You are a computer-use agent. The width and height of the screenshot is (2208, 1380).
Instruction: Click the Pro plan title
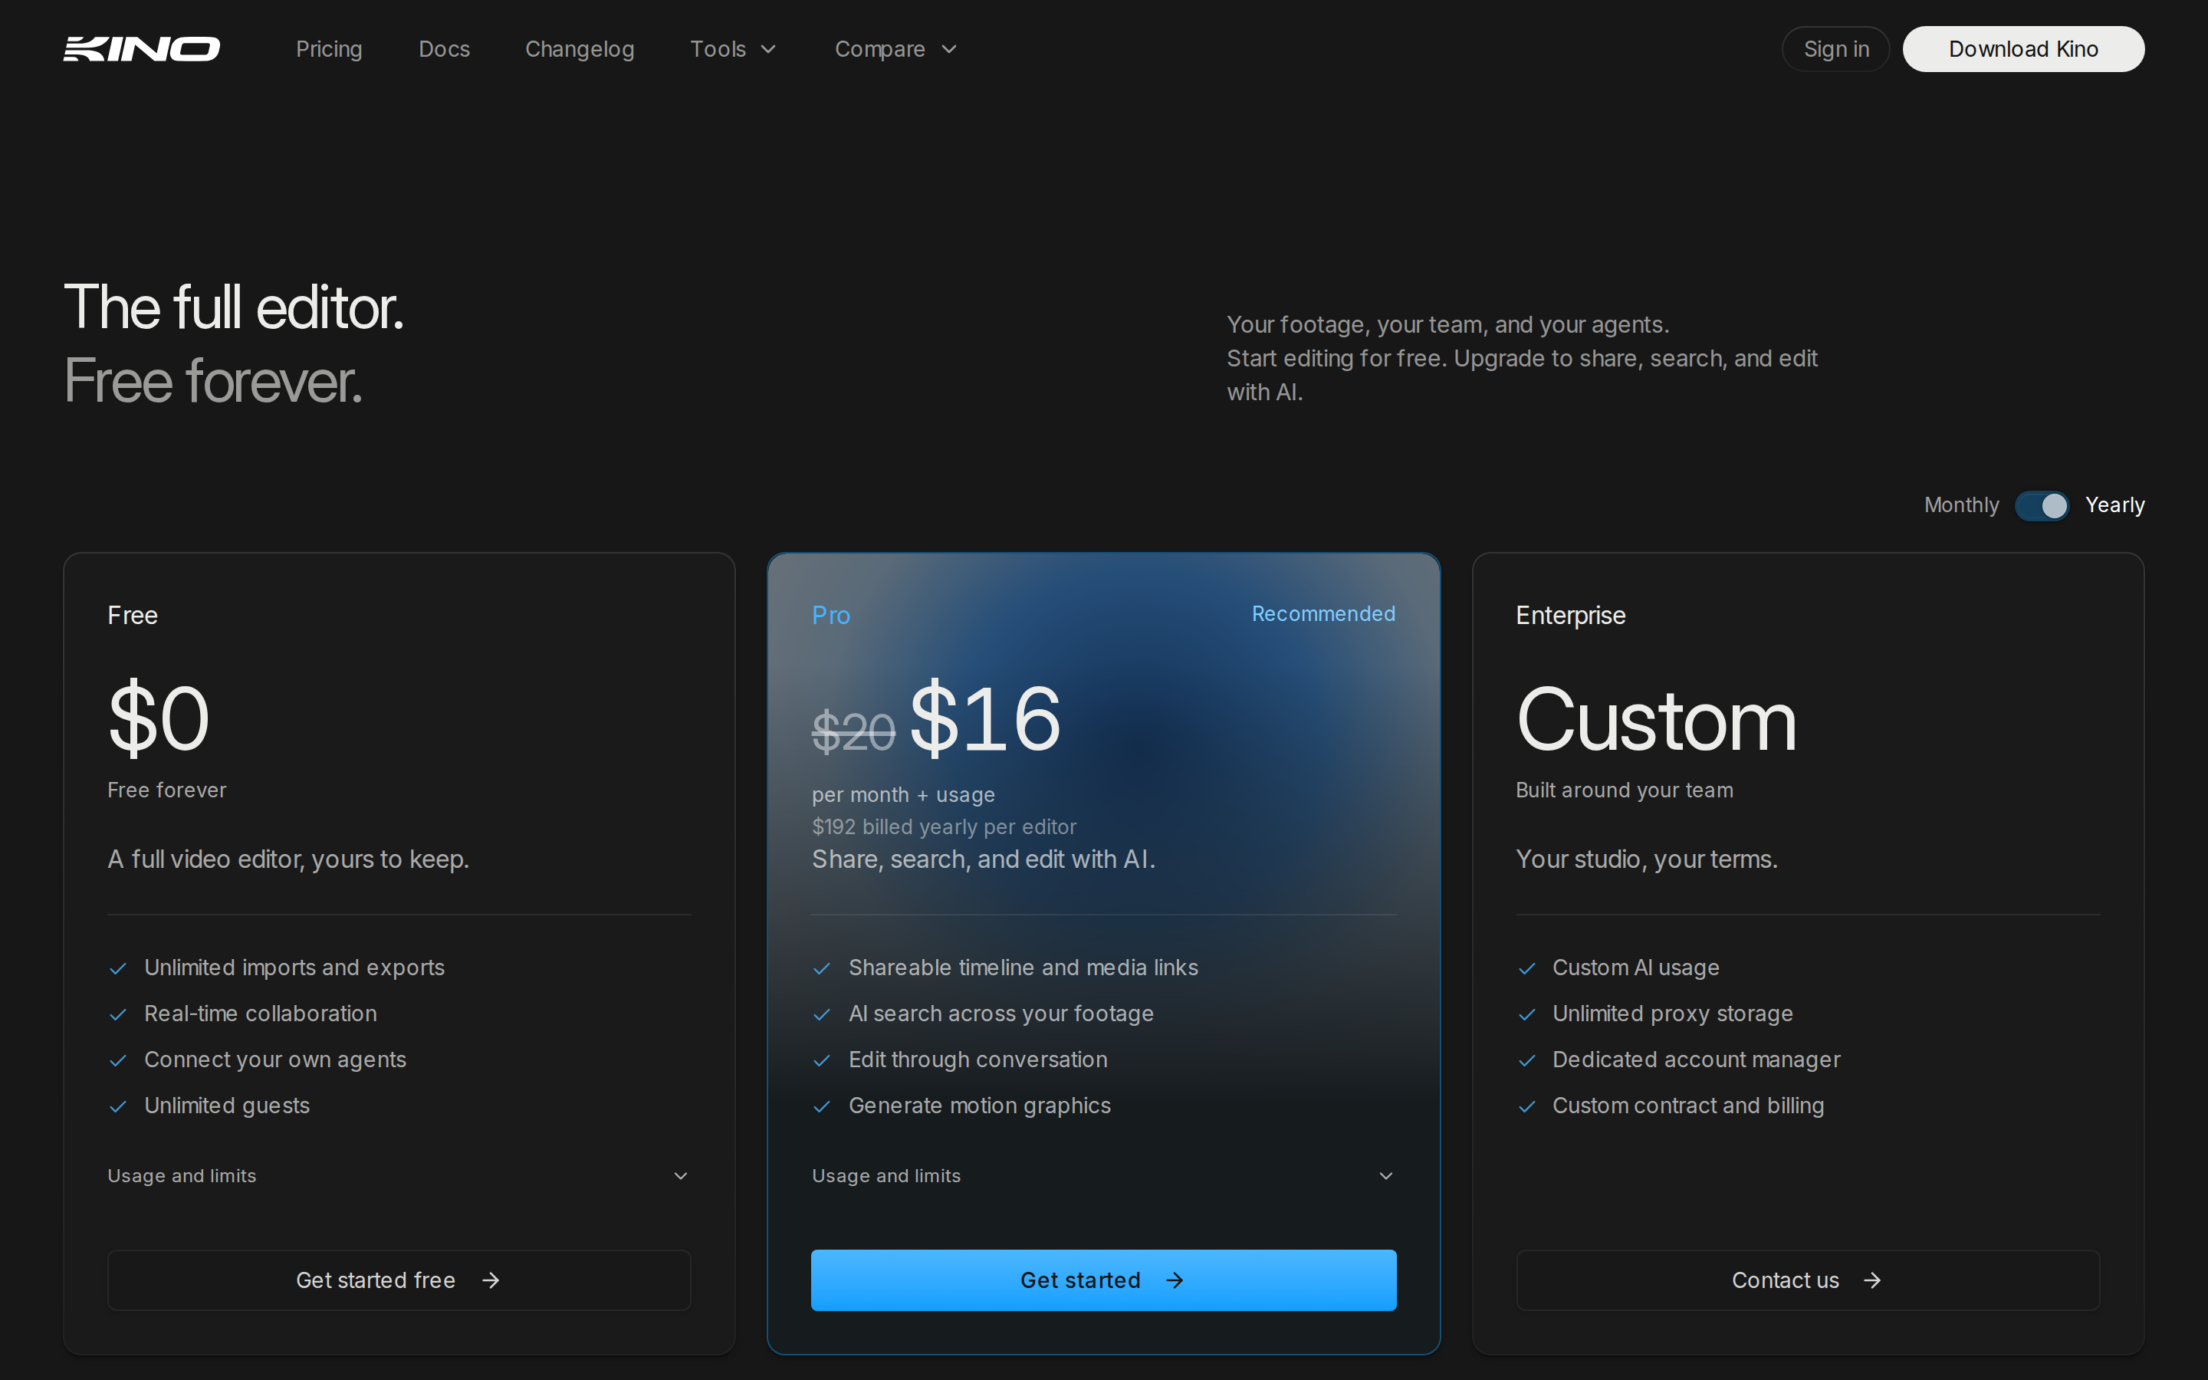(x=831, y=615)
